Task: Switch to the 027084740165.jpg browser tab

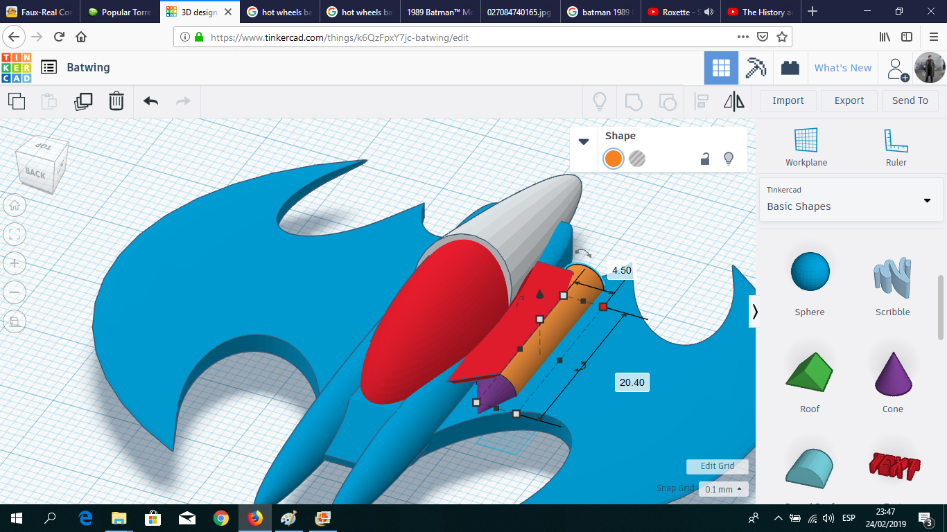Action: coord(520,12)
